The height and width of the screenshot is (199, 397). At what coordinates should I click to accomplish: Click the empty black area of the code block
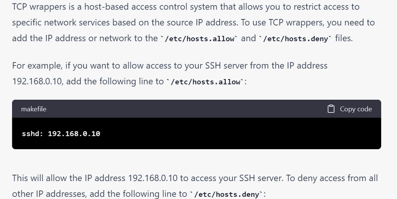240,133
